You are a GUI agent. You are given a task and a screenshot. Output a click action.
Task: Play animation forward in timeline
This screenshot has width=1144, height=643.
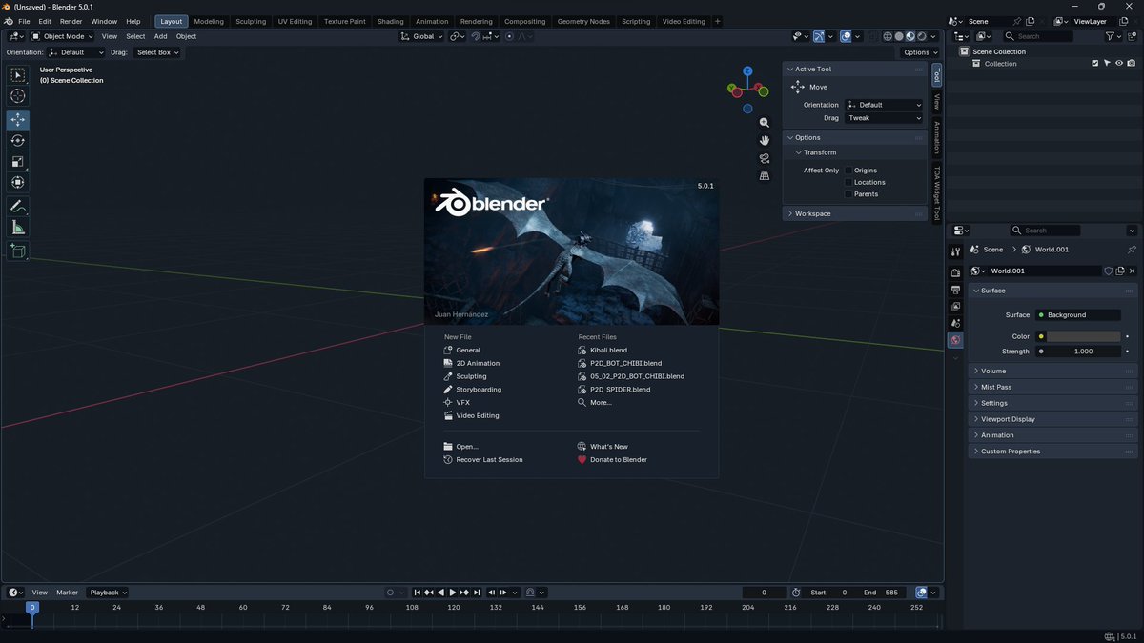coord(453,593)
